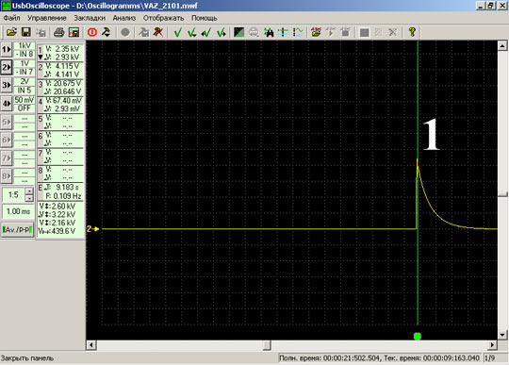Toggle channel 1 with the 1 button
This screenshot has height=365, width=509.
tap(7, 50)
